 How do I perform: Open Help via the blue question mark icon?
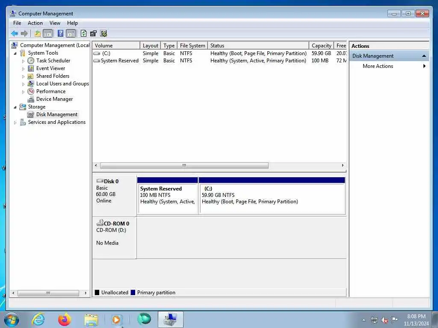[x=60, y=34]
